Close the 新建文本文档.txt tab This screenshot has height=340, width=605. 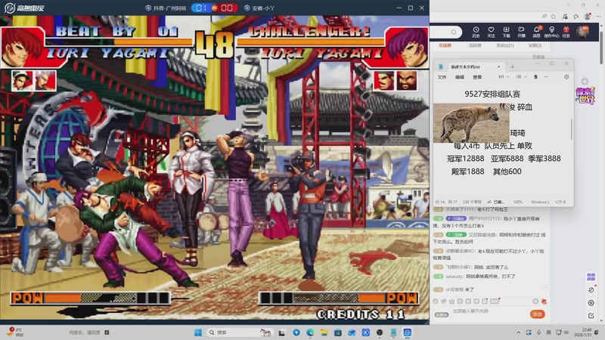click(x=498, y=66)
